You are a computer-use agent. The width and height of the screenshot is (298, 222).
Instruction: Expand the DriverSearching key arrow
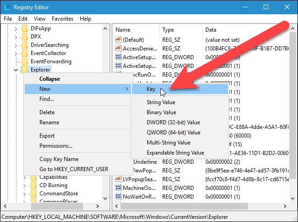pyautogui.click(x=17, y=45)
